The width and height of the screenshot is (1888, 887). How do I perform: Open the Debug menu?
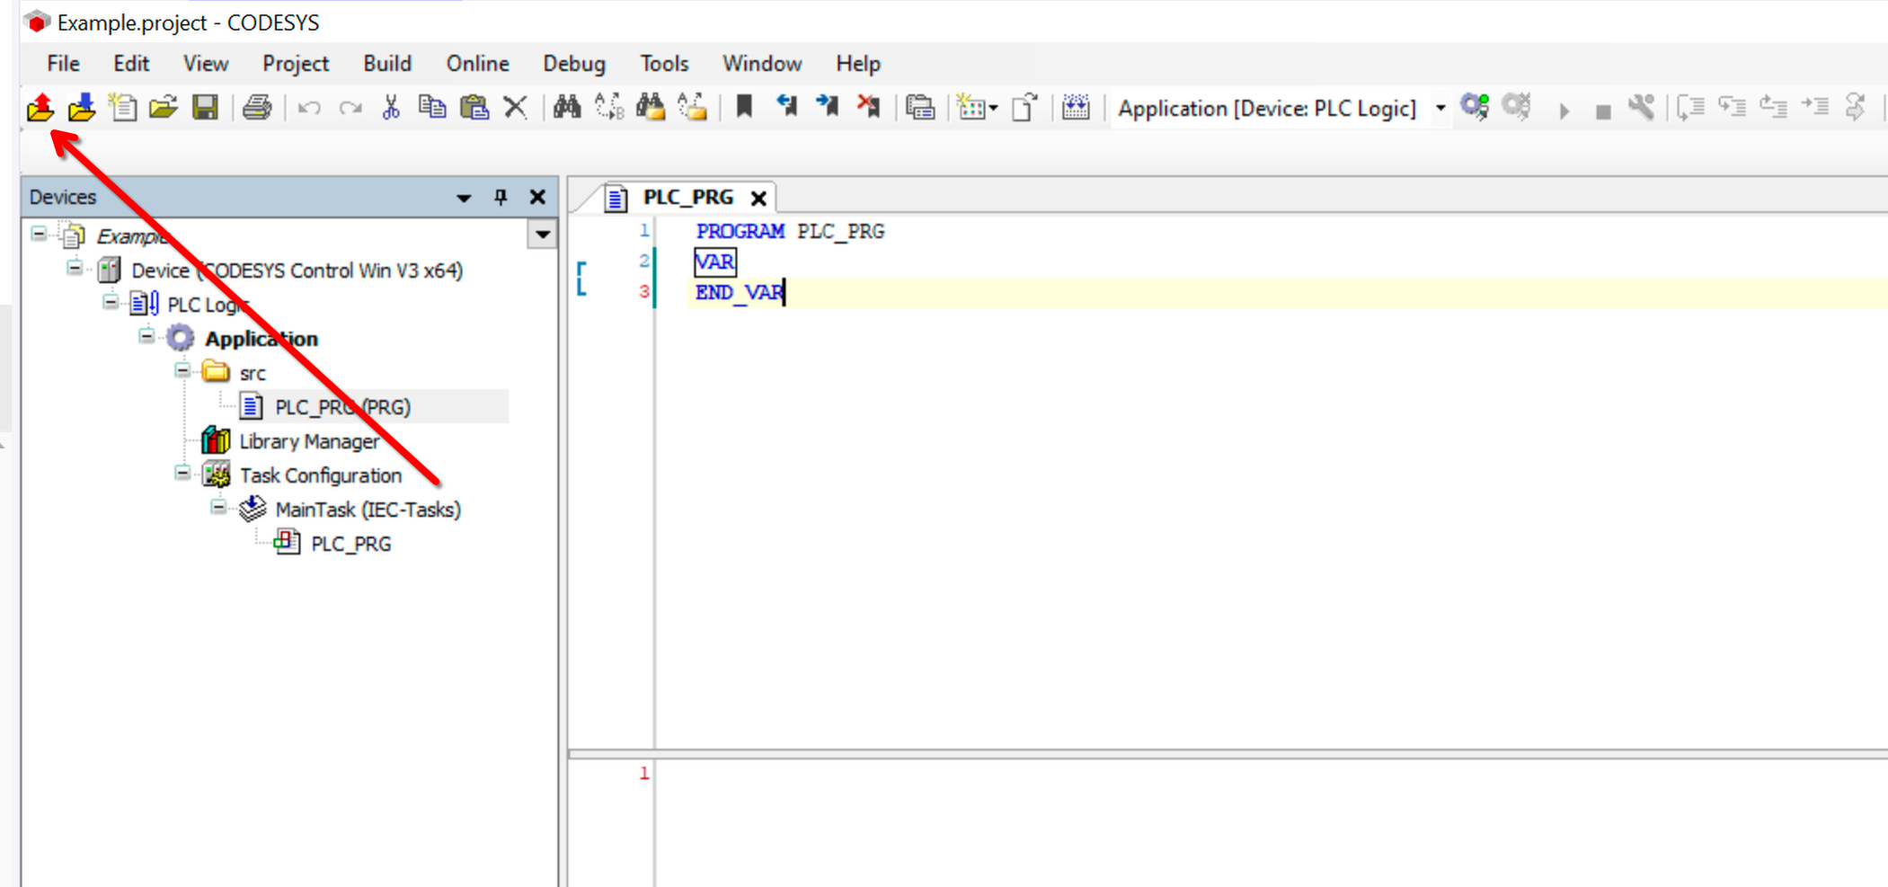point(574,64)
